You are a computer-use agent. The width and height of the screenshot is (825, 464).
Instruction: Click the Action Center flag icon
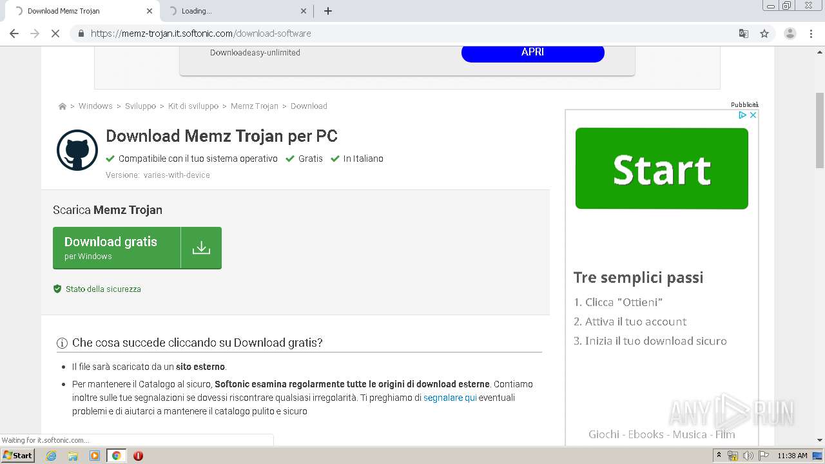tap(764, 456)
